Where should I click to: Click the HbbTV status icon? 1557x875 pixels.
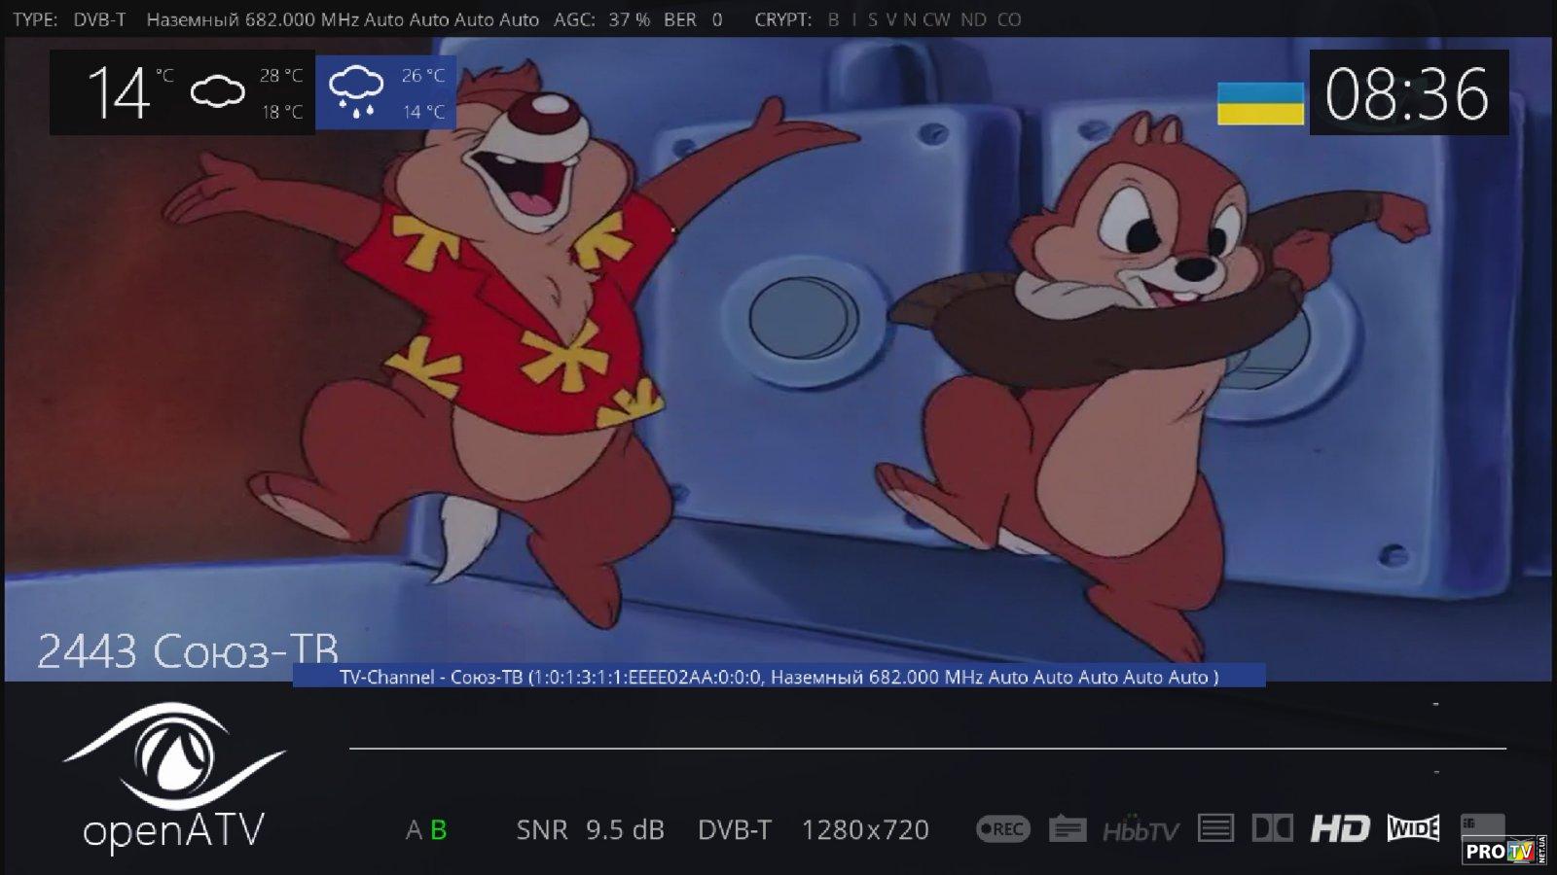click(x=1141, y=829)
